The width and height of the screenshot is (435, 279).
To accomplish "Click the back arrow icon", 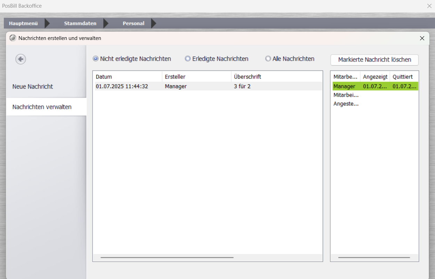I will click(21, 59).
